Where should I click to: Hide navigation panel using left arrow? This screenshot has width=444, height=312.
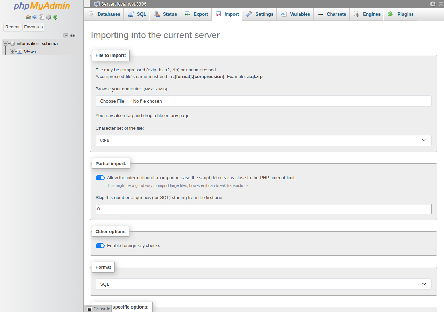click(87, 4)
